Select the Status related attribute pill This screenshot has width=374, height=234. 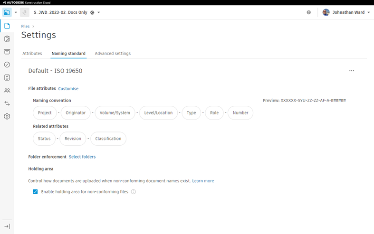tap(44, 139)
